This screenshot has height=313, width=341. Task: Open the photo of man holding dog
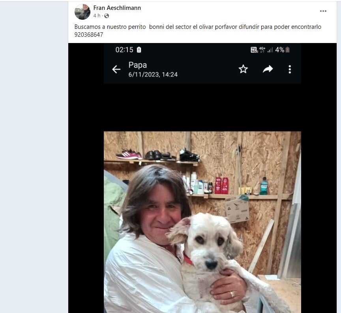click(x=202, y=222)
